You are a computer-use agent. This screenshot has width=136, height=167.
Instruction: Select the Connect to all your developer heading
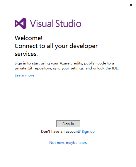point(56,46)
